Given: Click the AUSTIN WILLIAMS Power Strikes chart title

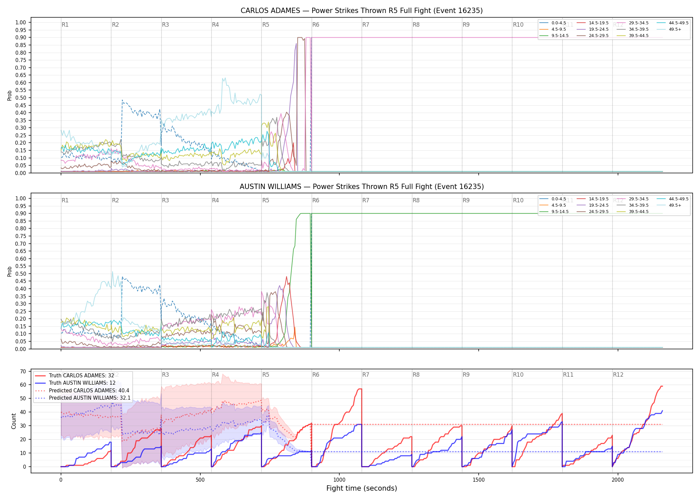Looking at the screenshot, I should [362, 187].
